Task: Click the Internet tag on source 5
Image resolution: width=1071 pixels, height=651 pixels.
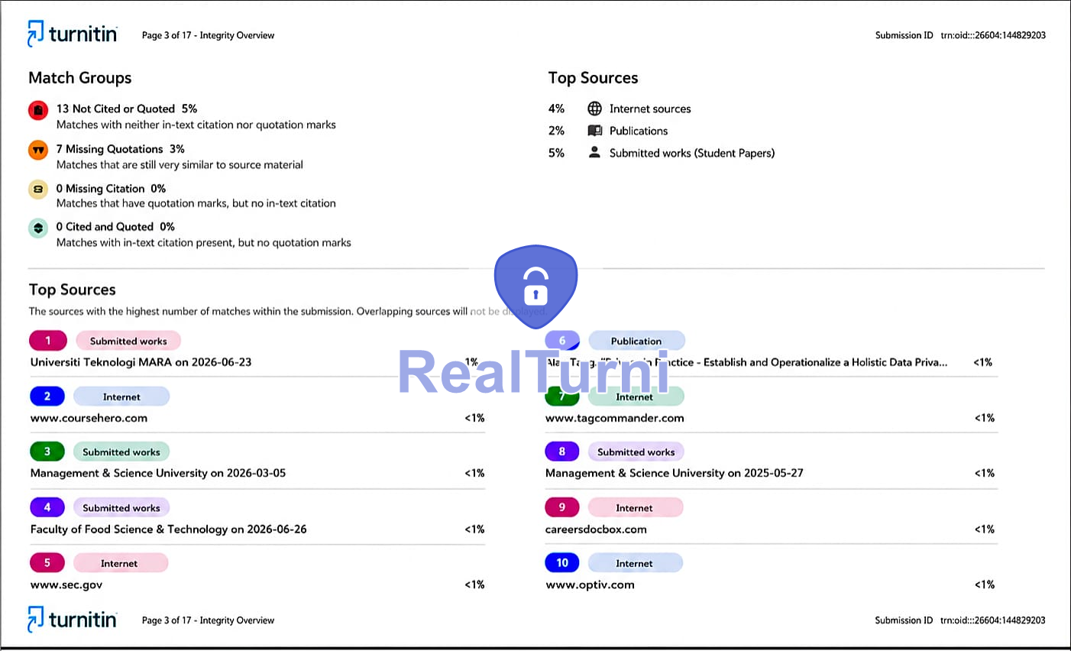Action: (120, 563)
